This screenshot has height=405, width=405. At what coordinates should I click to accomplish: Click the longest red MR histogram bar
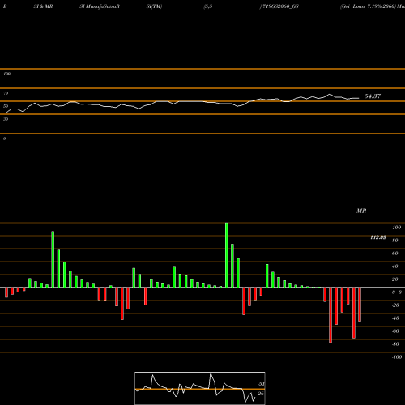click(x=330, y=315)
